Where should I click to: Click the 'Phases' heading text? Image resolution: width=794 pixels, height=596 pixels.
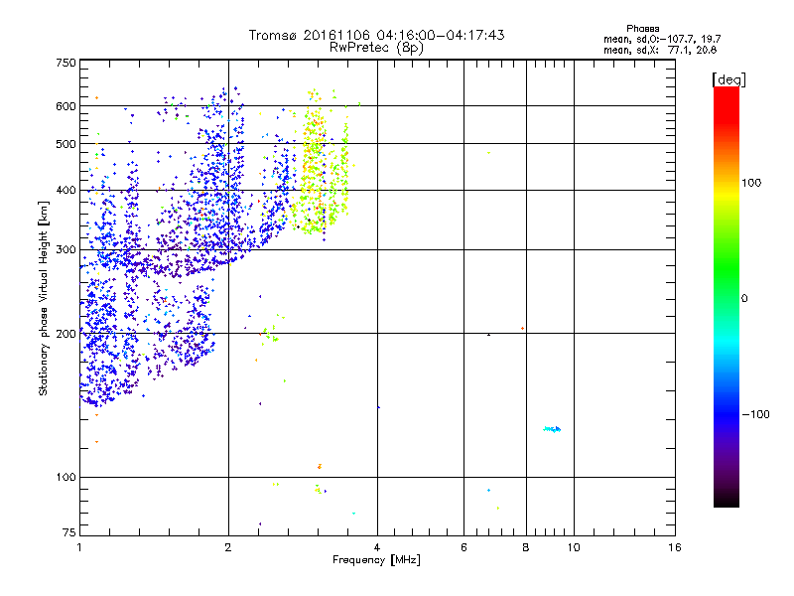tap(642, 29)
